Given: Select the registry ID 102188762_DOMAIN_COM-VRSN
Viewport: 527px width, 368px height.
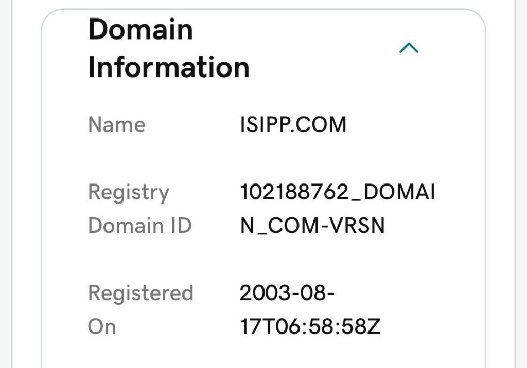Looking at the screenshot, I should (337, 208).
